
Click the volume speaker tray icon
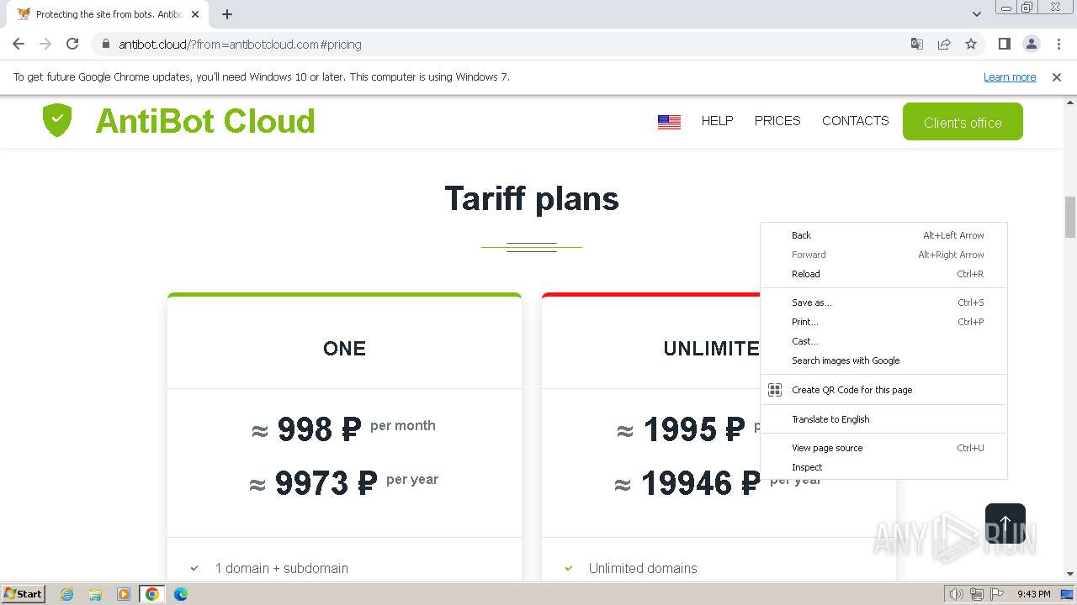point(956,594)
